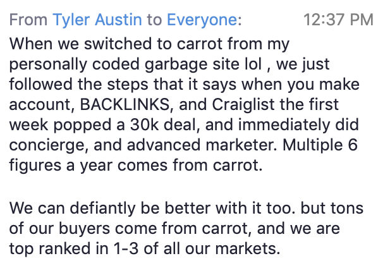
Task: Select the Everyone recipient link
Action: click(x=202, y=20)
